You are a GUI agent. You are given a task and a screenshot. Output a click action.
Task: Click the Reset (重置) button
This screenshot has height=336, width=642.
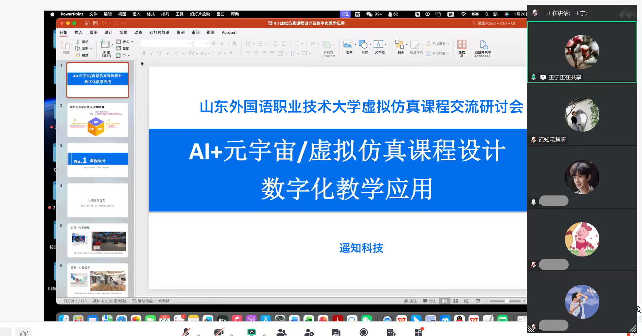123,49
